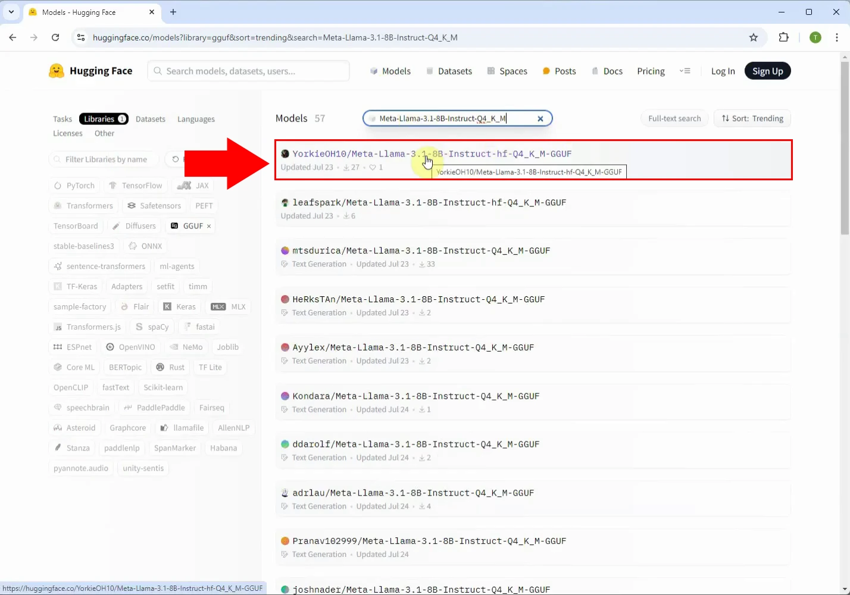Open the Chrome three-dot menu
850x595 pixels.
tap(837, 37)
